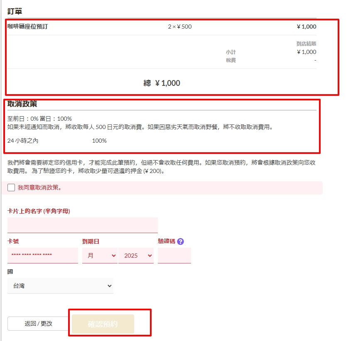Click the 我同意取消政策 label text

tap(40, 188)
